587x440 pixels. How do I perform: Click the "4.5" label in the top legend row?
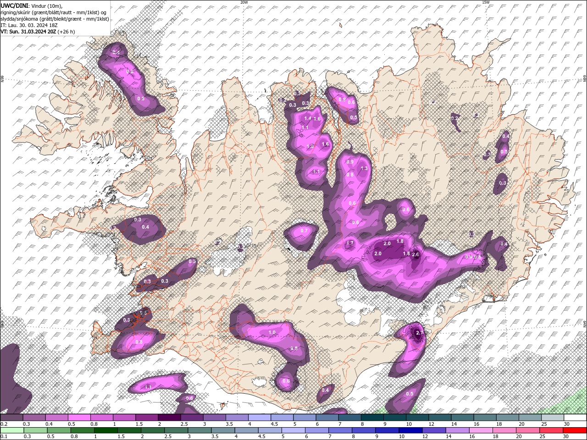pos(274,424)
